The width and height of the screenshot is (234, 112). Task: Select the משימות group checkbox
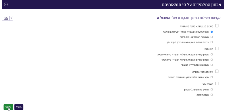[217, 48]
